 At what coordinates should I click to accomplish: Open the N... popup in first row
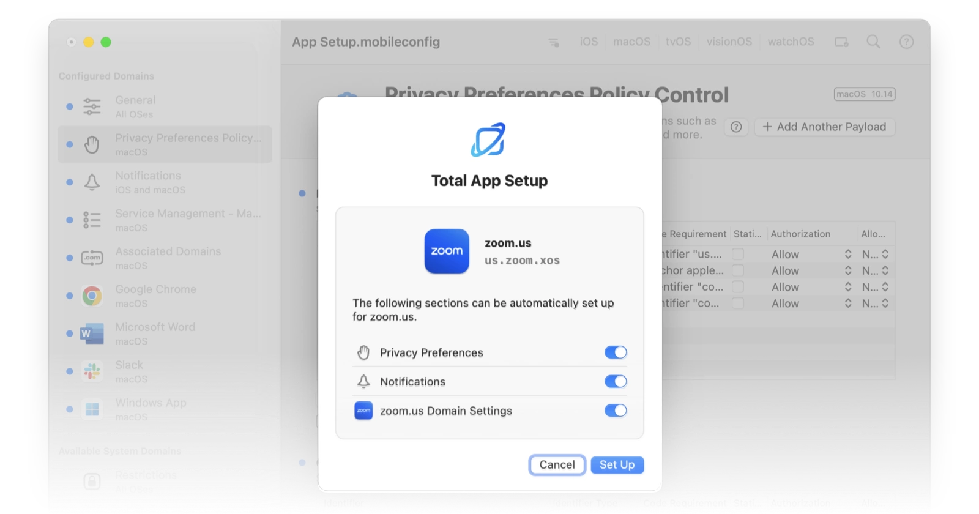click(x=876, y=254)
